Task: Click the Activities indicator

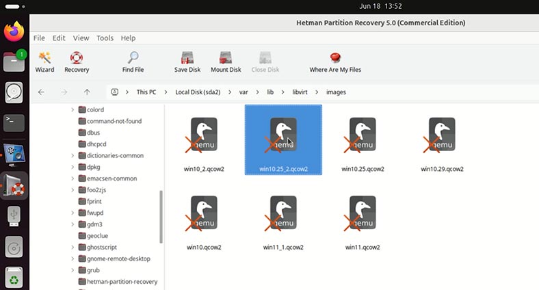Action: 15,7
